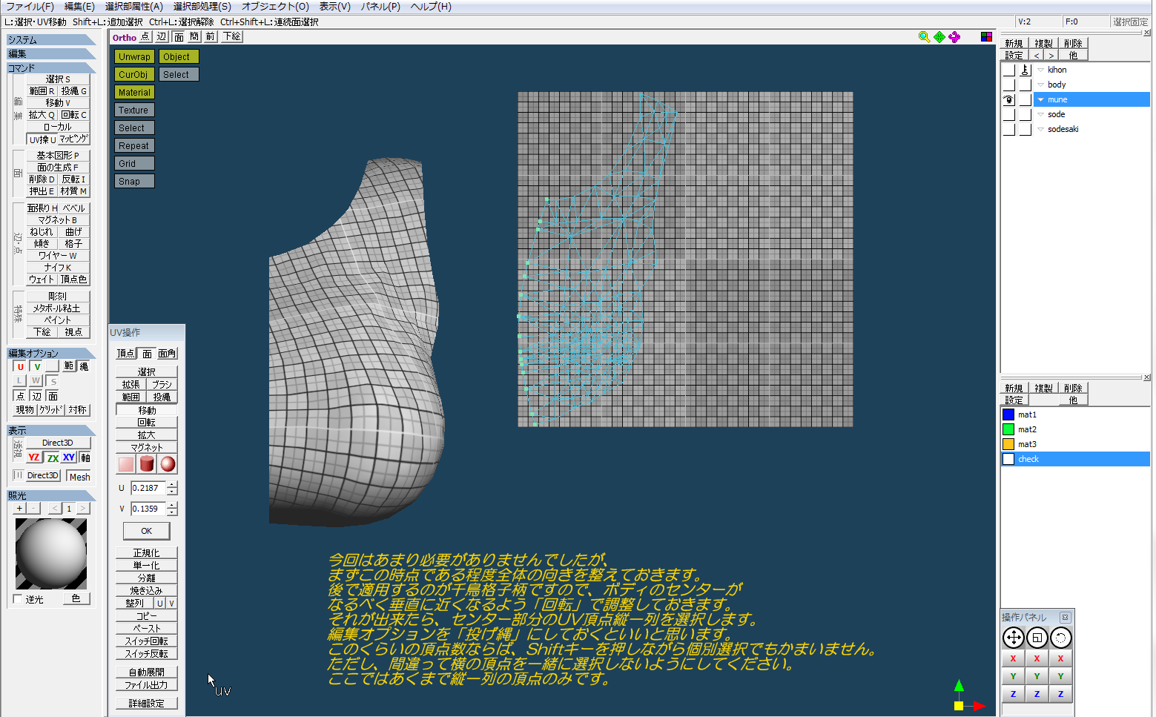Choose the red sphere magnet shape icon

(x=168, y=464)
